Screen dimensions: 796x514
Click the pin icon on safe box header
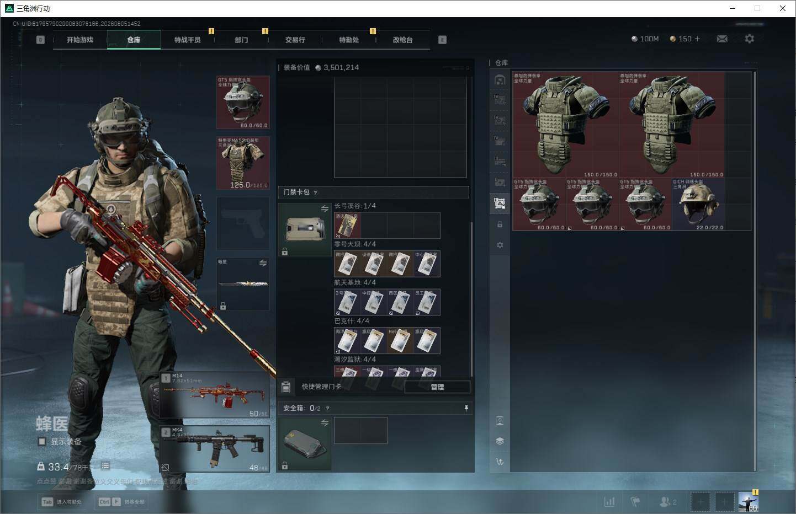[x=466, y=408]
